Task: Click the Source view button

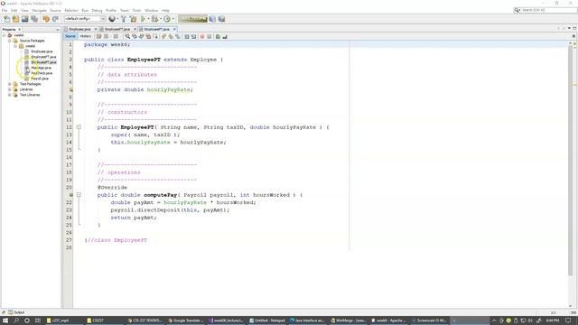Action: tap(70, 36)
